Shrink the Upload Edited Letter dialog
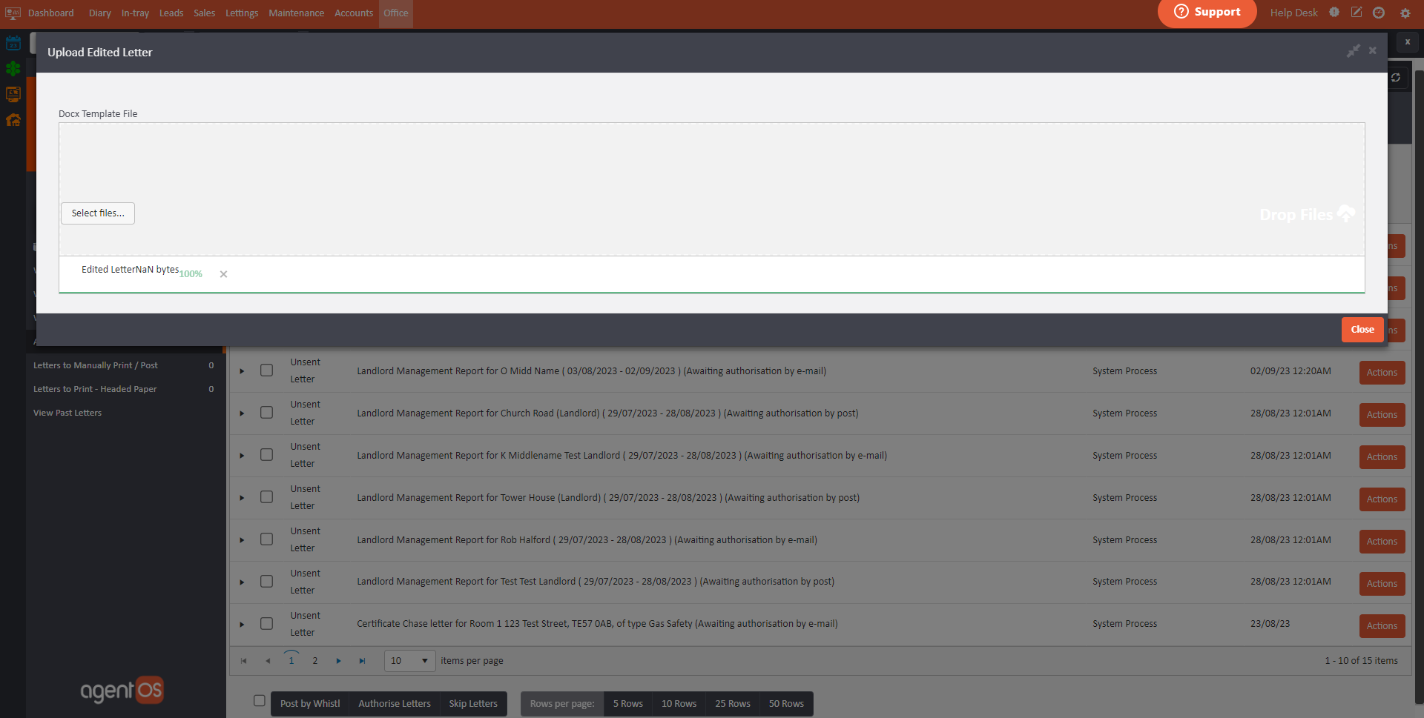 tap(1353, 51)
